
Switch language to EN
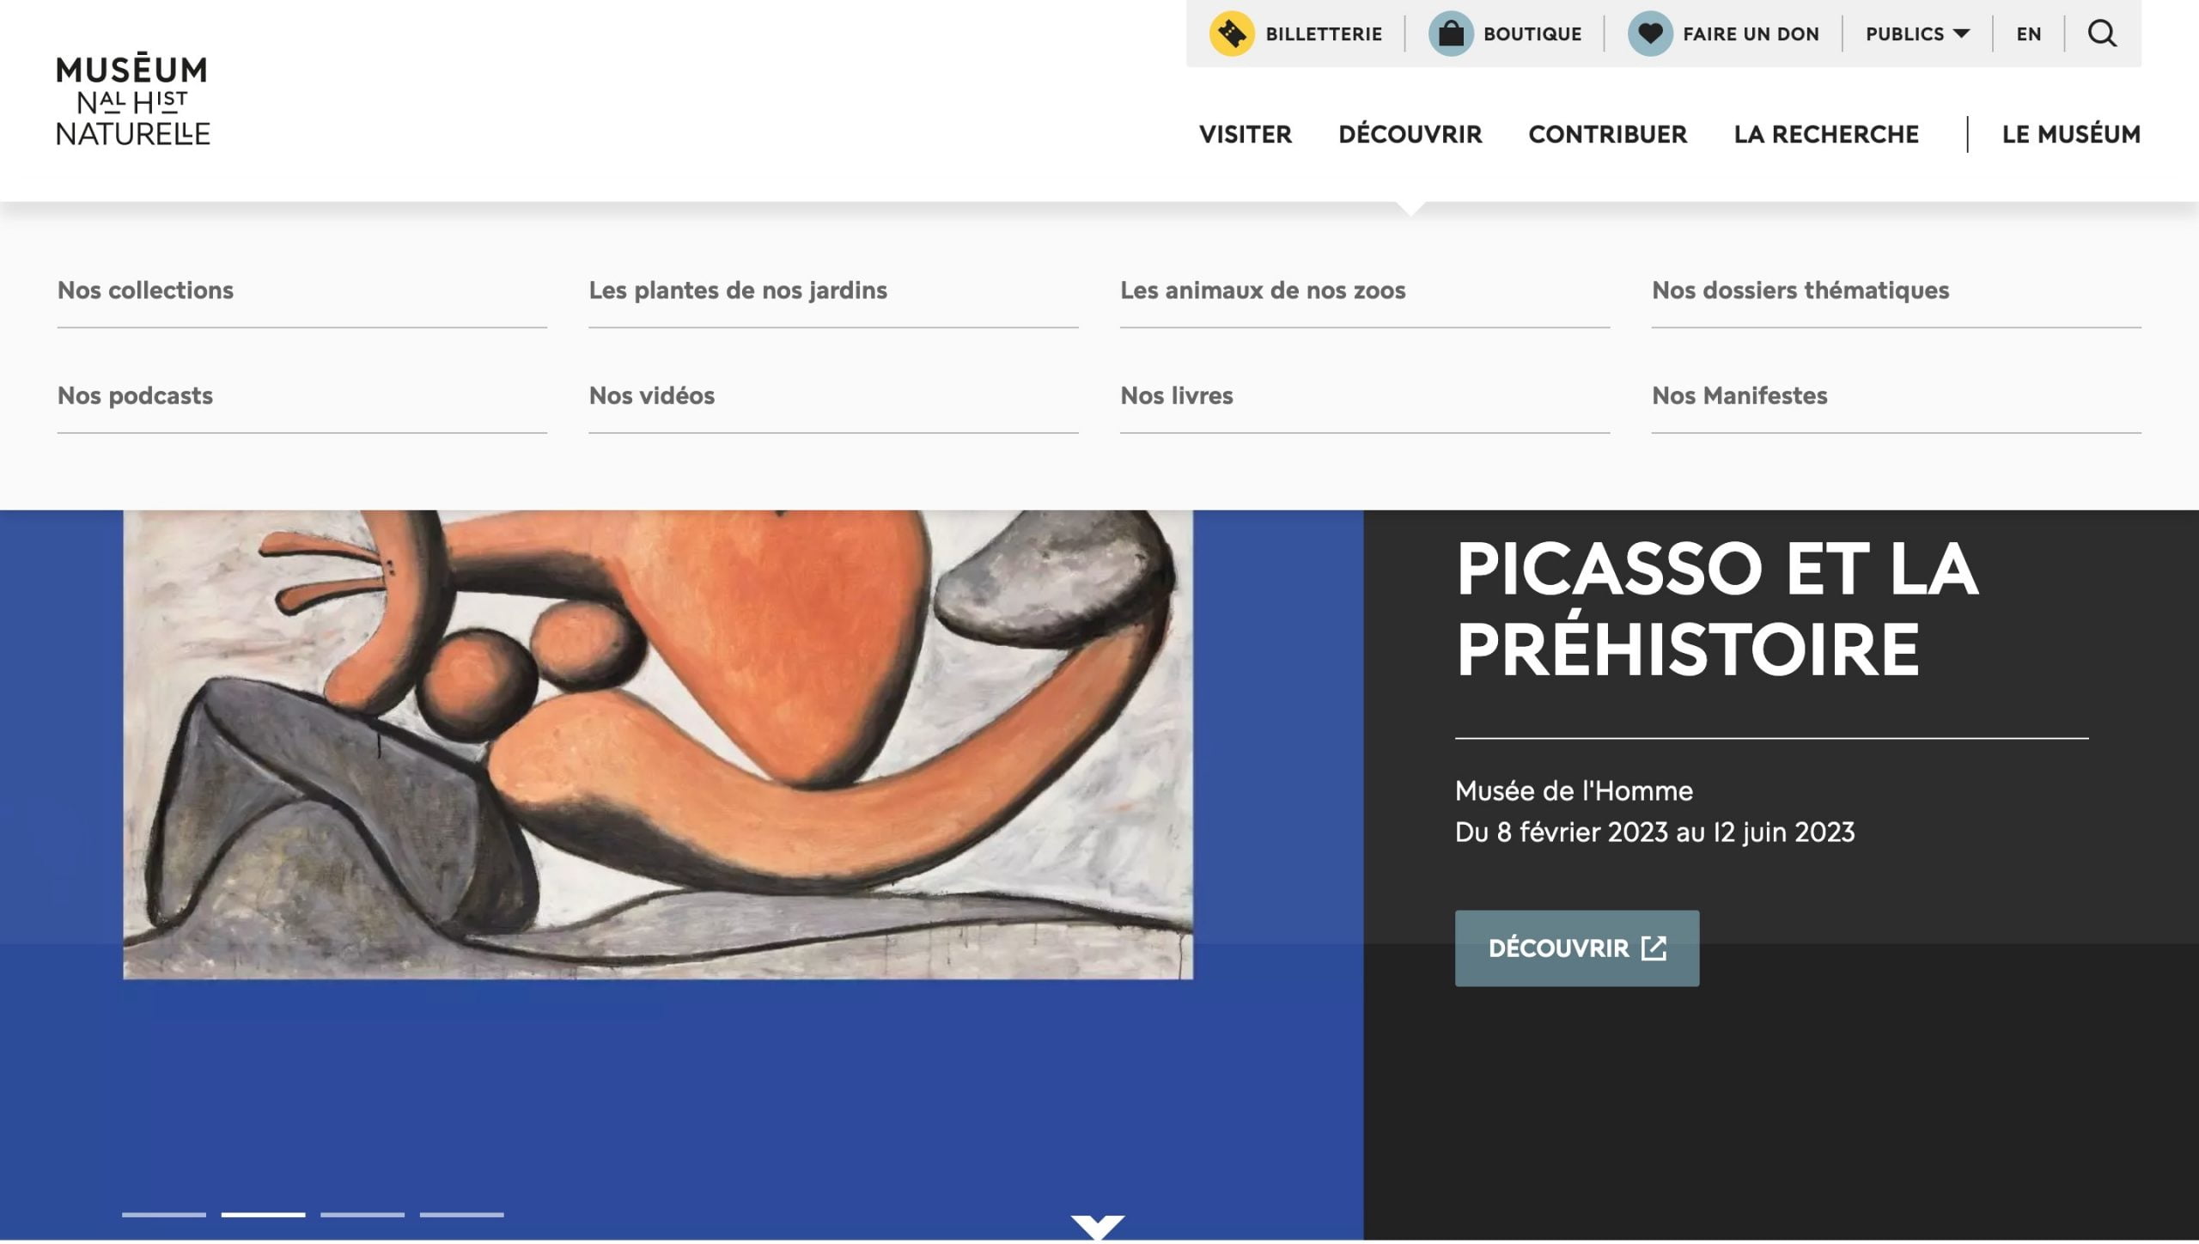2028,34
